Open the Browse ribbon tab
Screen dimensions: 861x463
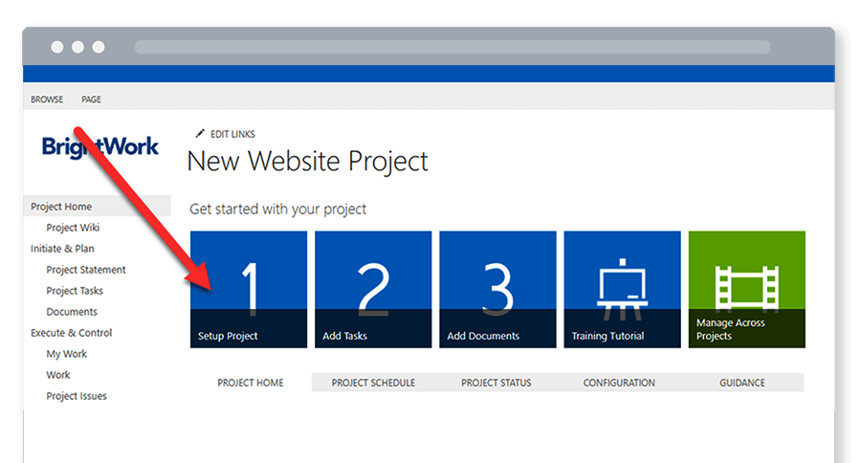click(47, 99)
